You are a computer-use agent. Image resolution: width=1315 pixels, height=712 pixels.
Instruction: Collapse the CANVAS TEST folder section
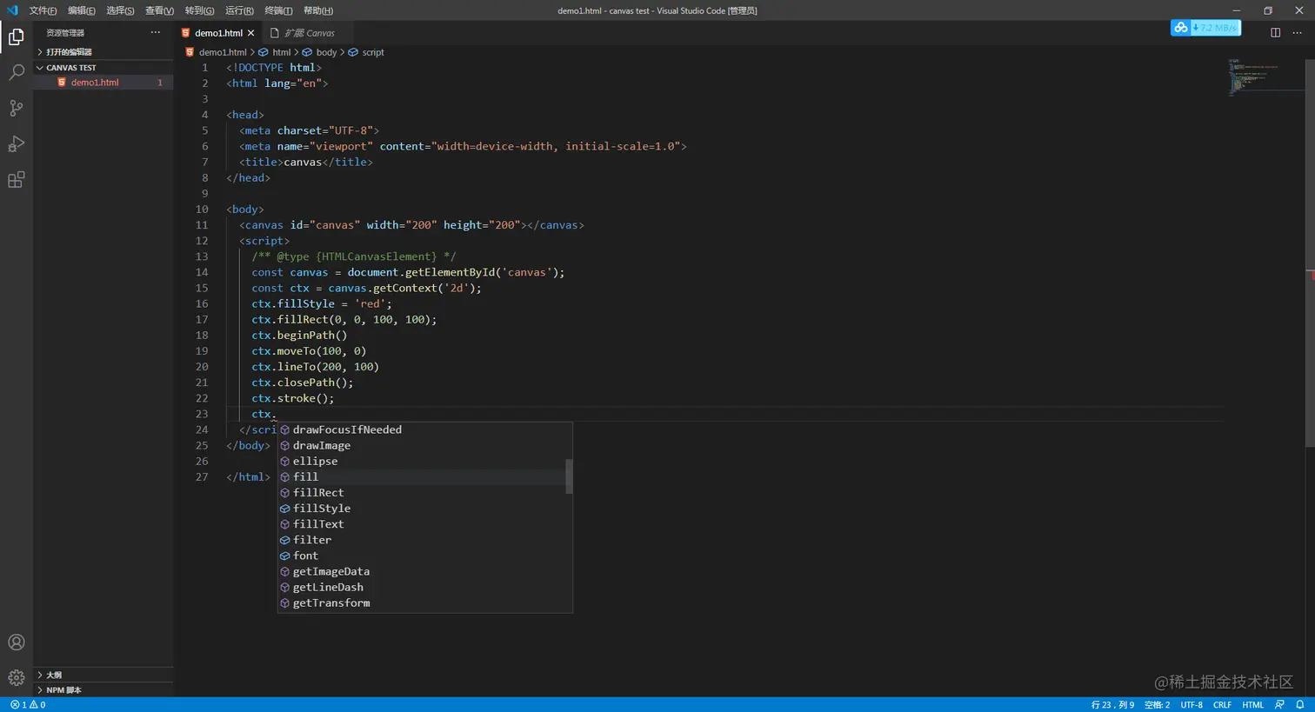pos(70,68)
